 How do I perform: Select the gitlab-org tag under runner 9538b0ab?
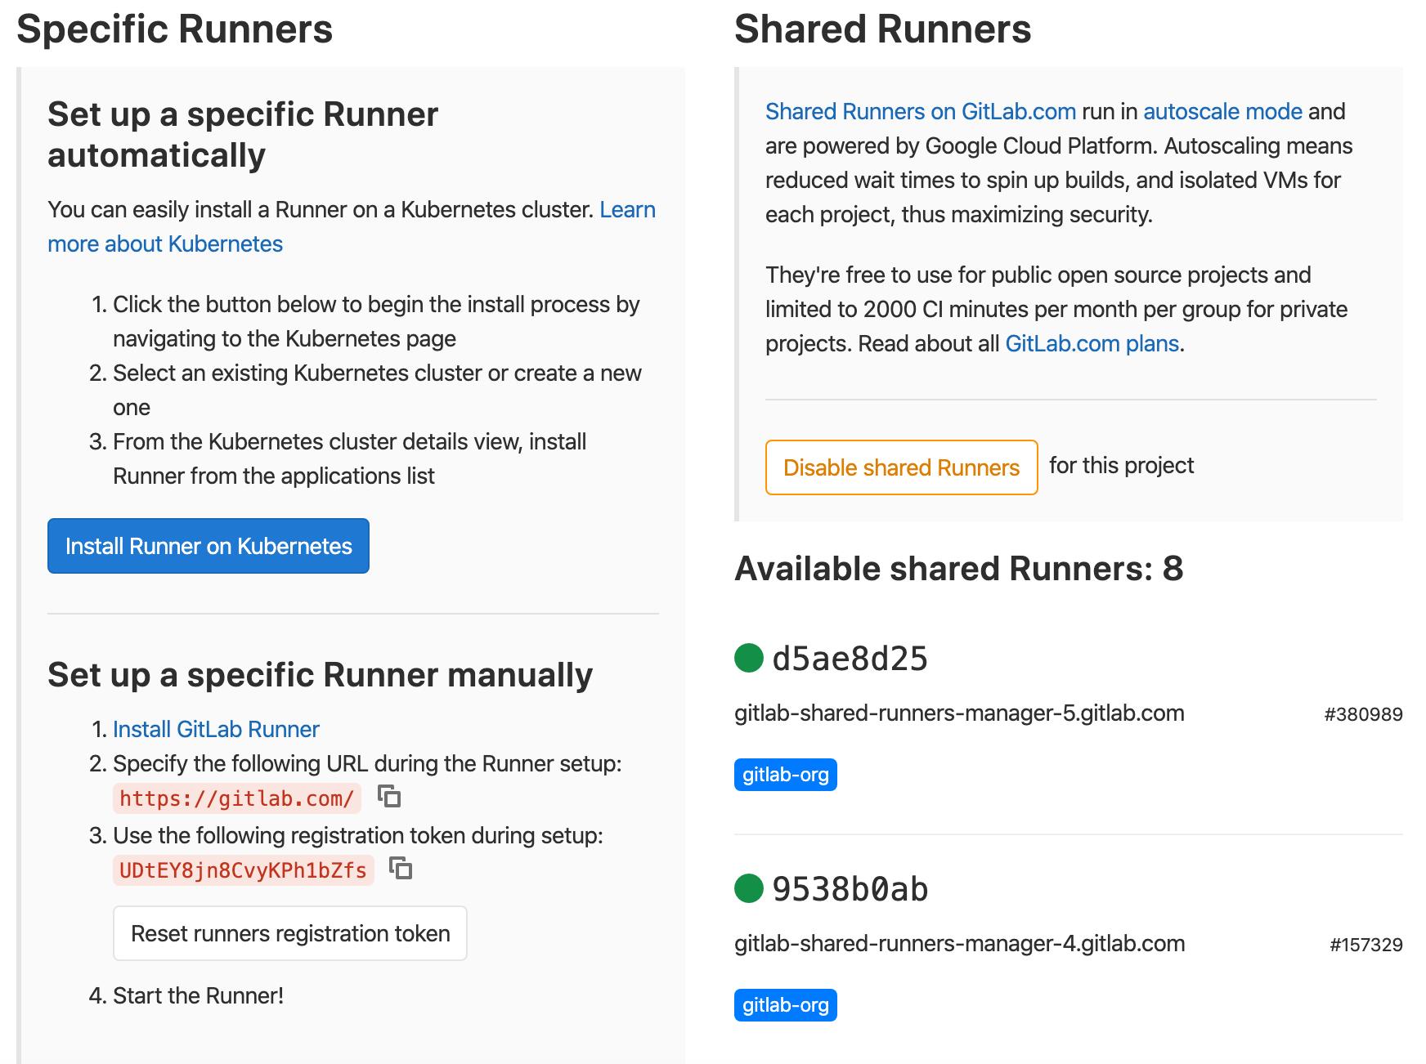[x=785, y=1005]
